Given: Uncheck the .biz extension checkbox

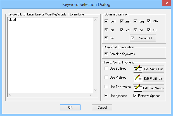Looking at the screenshot, I should coord(106,29).
